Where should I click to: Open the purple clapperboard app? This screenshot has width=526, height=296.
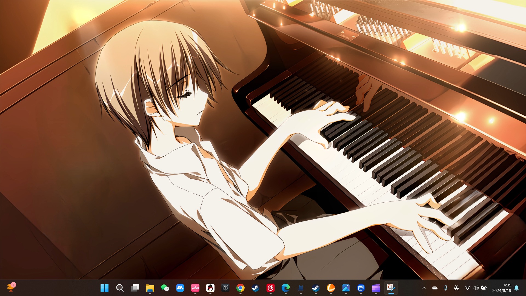point(376,288)
